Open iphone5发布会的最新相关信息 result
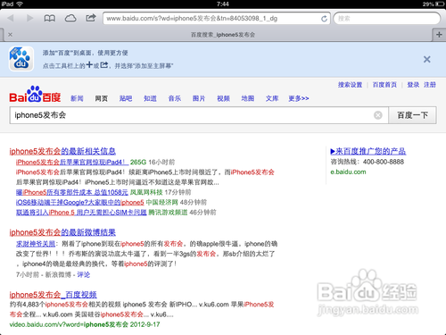446x335 pixels. tap(62, 151)
